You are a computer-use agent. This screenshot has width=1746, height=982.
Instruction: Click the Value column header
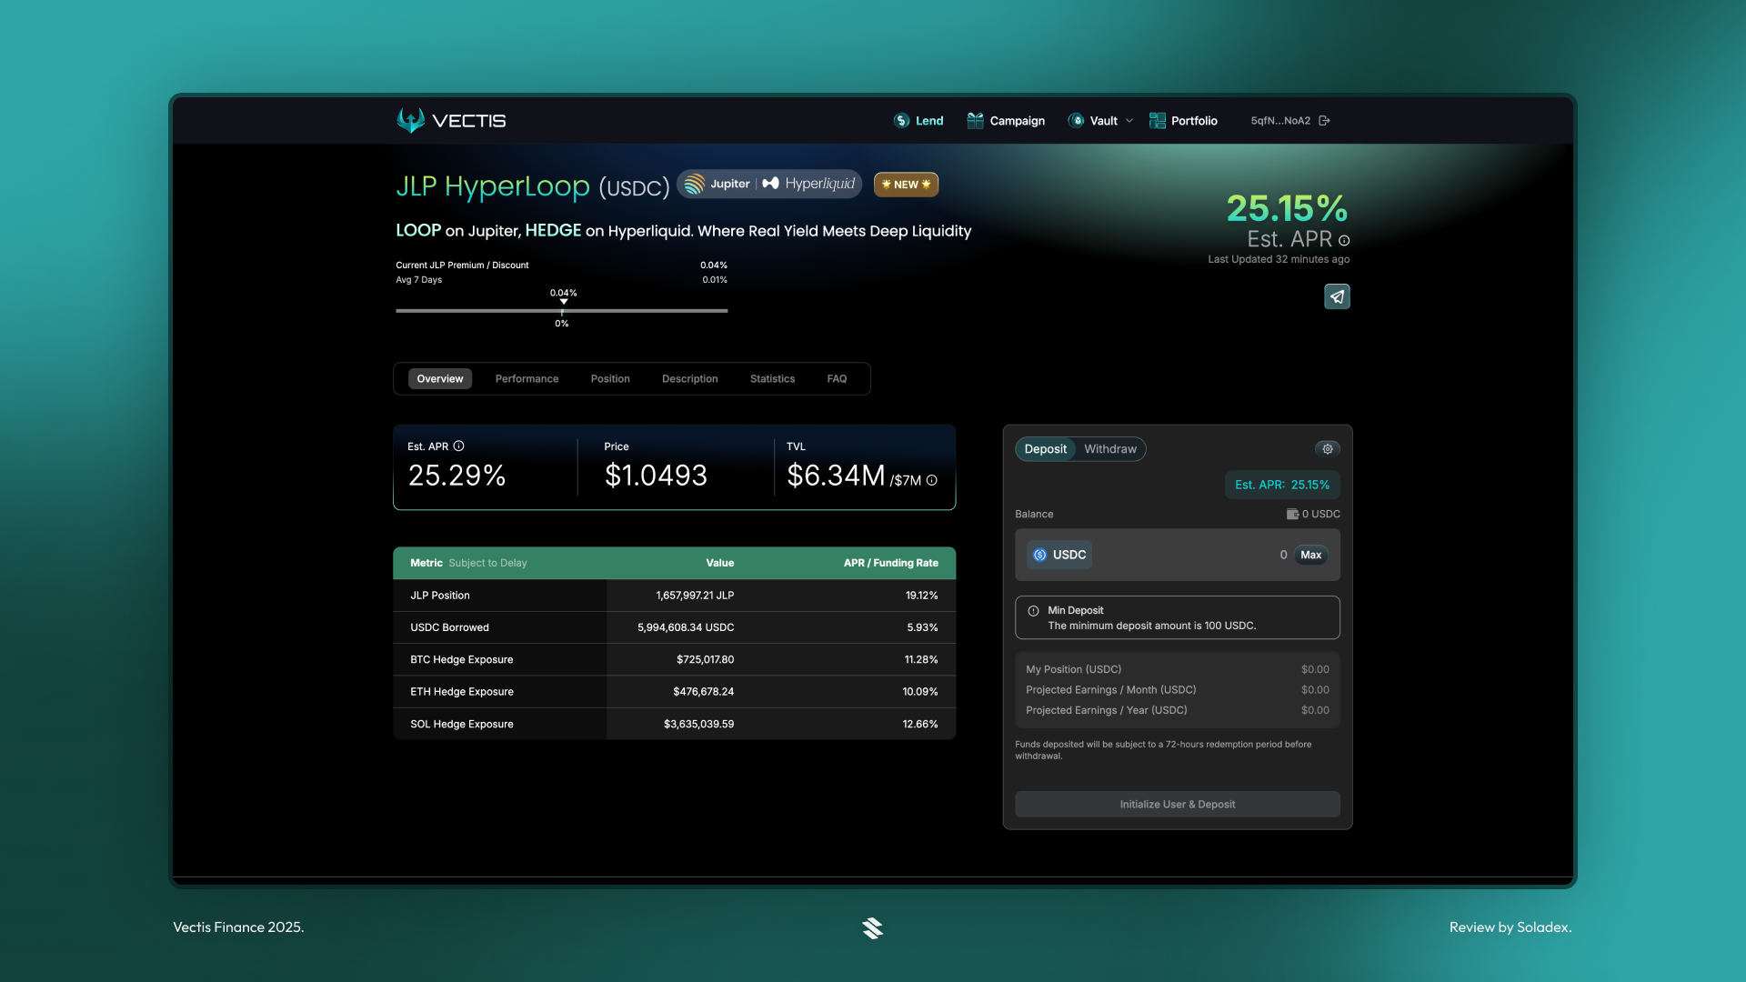[x=720, y=563]
